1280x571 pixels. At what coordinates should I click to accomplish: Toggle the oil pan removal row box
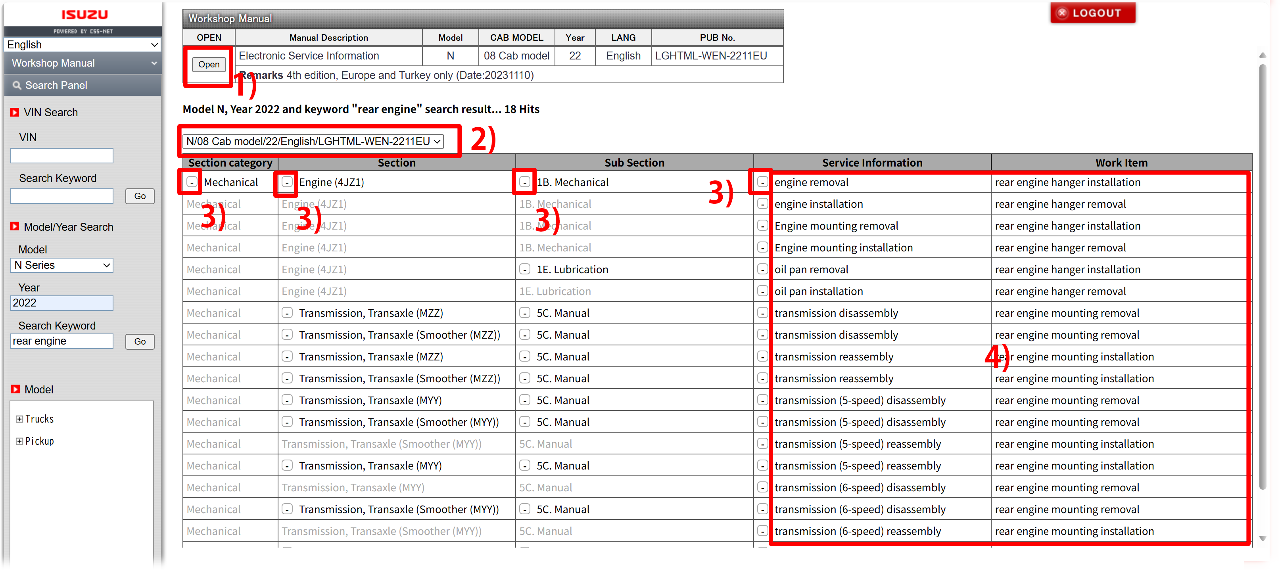coord(762,270)
